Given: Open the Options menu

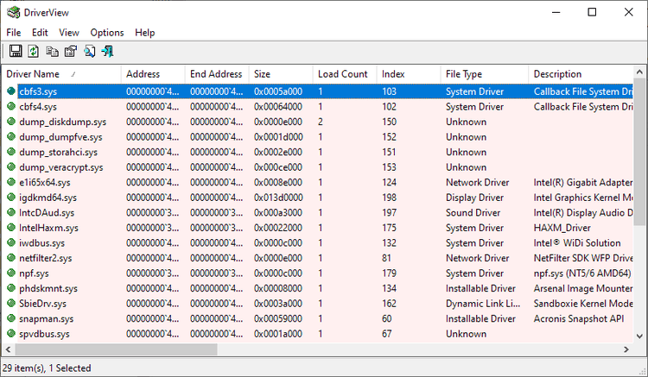Looking at the screenshot, I should click(x=107, y=33).
